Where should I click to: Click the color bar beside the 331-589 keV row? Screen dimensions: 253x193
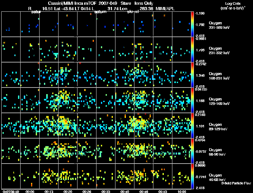pyautogui.click(x=192, y=24)
